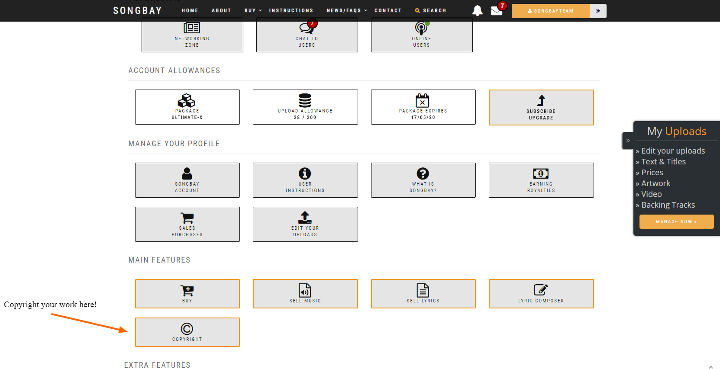
Task: Collapse the My Uploads side panel
Action: pyautogui.click(x=628, y=141)
